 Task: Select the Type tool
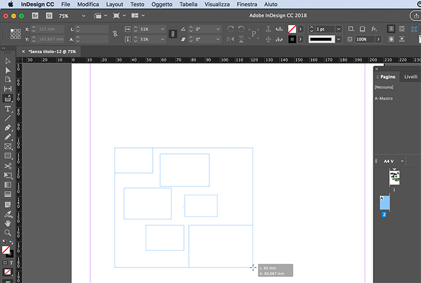point(8,109)
